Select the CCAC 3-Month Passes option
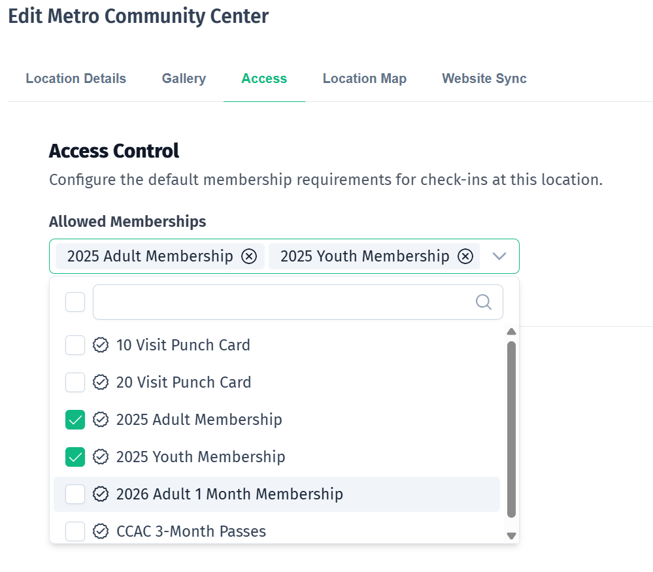Viewport: 653px width, 572px height. (191, 531)
